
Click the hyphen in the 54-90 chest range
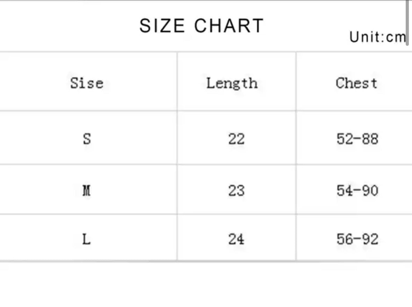pyautogui.click(x=357, y=191)
